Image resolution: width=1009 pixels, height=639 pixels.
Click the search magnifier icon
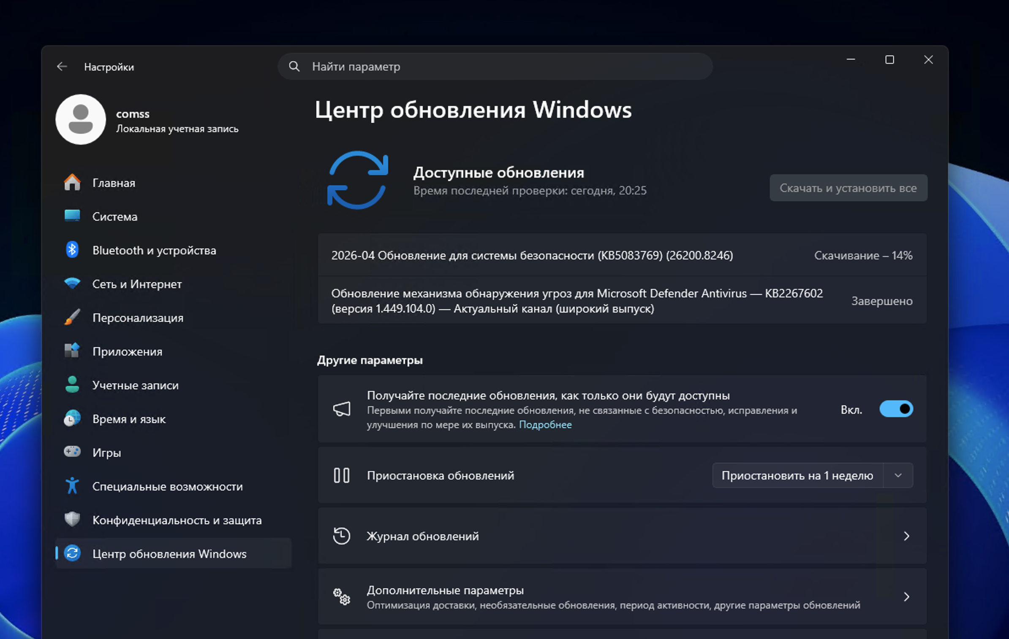pos(294,66)
